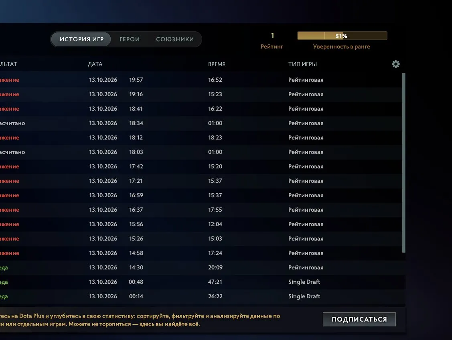
Task: Select the match started at 18:03
Action: 201,152
